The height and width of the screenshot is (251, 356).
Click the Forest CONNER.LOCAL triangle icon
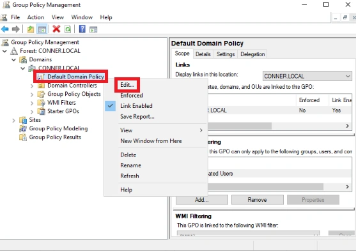coord(14,51)
